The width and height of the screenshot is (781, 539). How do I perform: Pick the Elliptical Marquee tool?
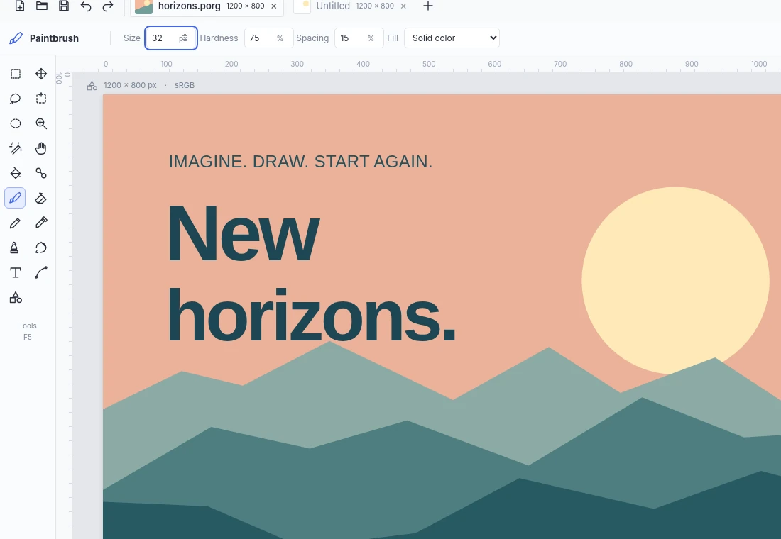click(x=16, y=123)
